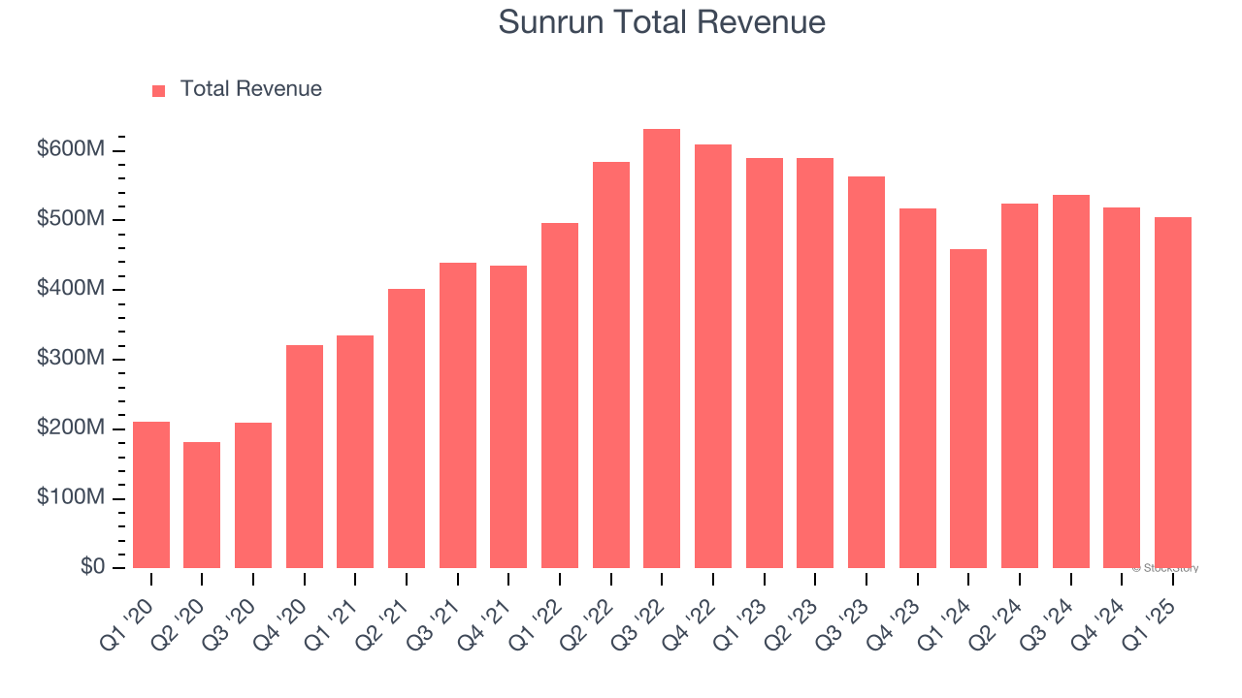Select the Q3 '20 revenue bar
Viewport: 1242px width, 698px height.
253,495
